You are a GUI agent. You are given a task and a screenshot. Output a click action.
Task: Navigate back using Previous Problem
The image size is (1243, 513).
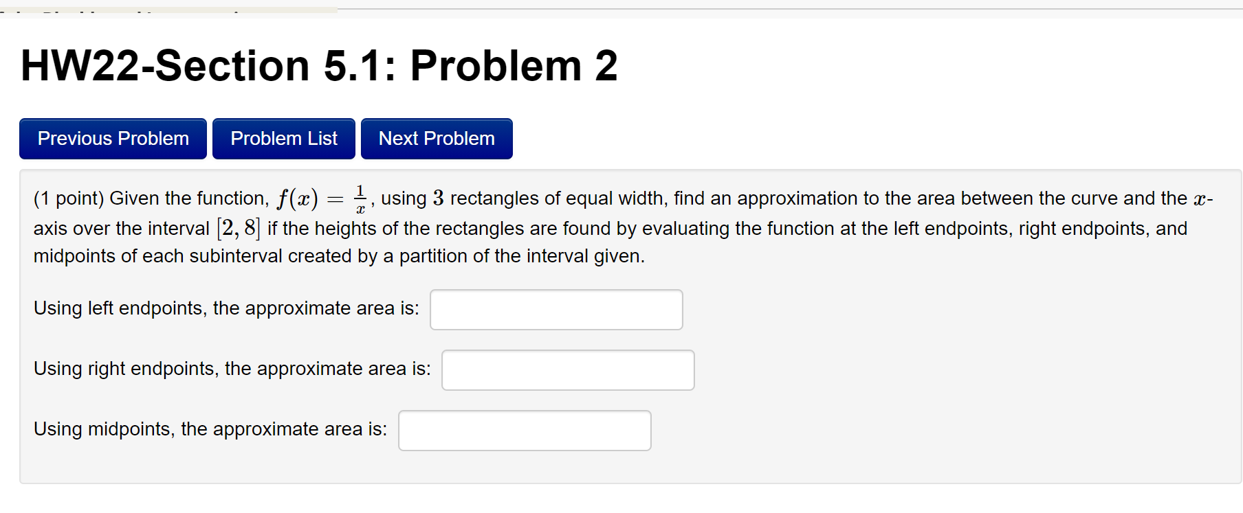[112, 138]
